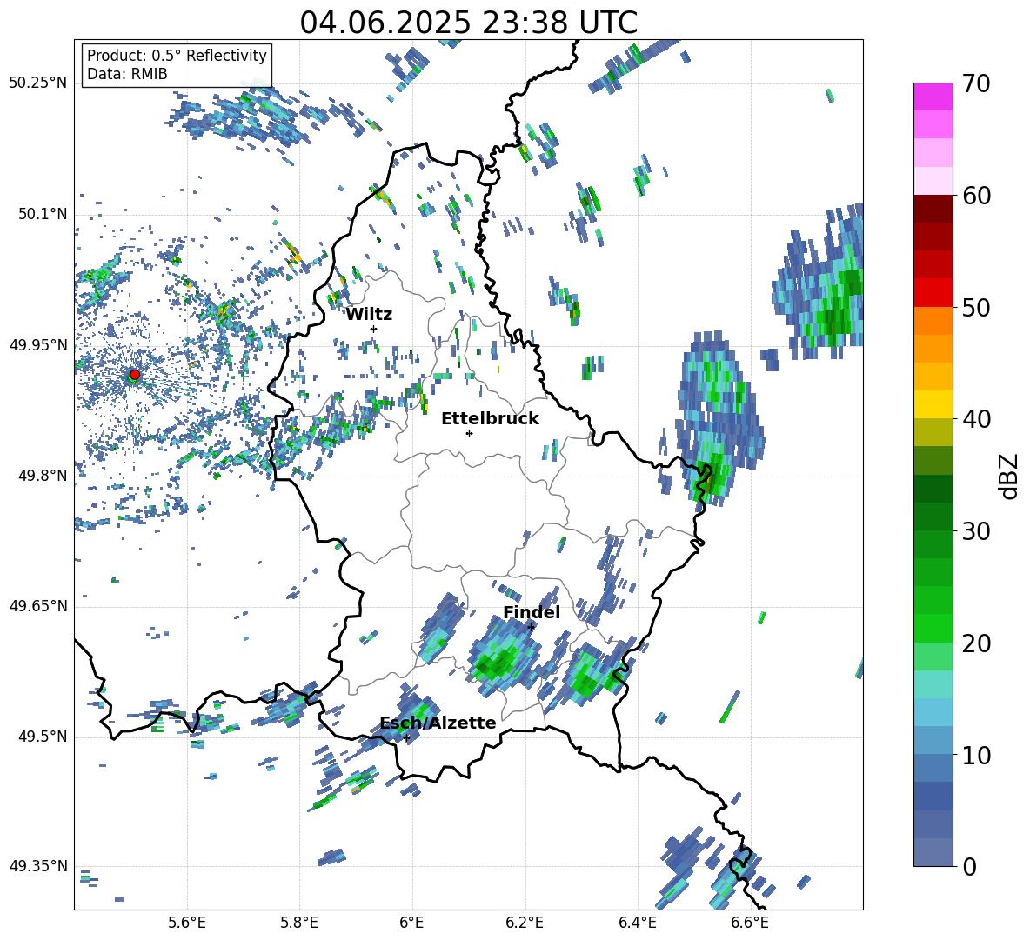Click the Esch/Alzette station cross marker
The image size is (1030, 940).
coord(406,737)
